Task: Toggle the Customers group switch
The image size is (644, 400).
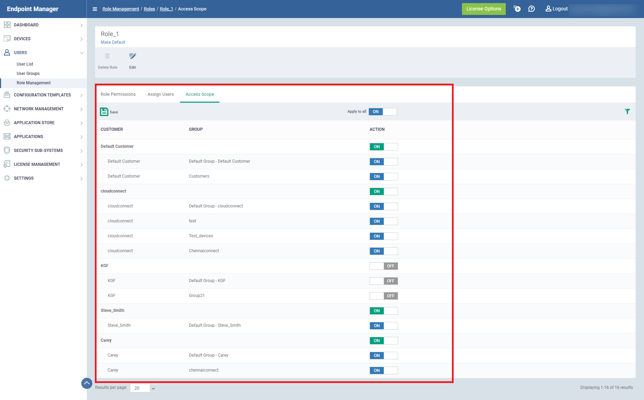Action: click(384, 177)
